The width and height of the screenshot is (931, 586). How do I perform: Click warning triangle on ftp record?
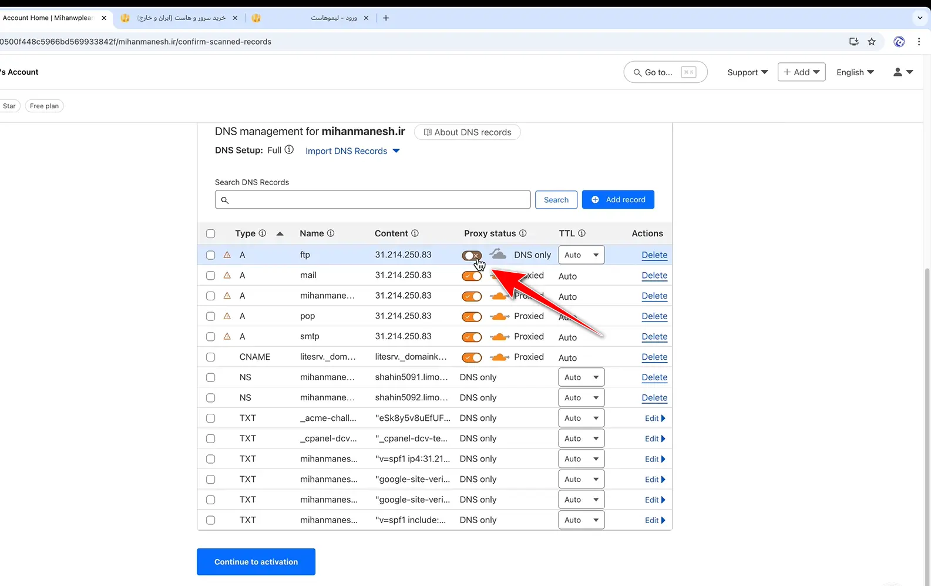[227, 255]
